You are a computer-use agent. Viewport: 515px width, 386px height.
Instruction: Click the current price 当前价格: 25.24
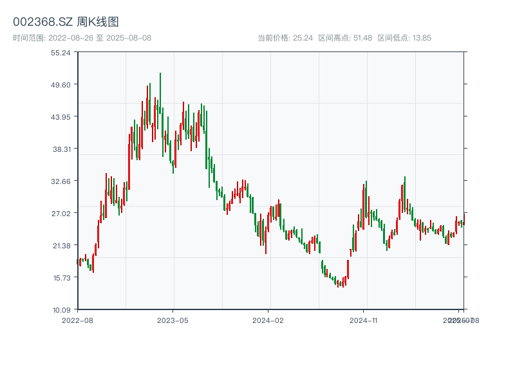285,38
